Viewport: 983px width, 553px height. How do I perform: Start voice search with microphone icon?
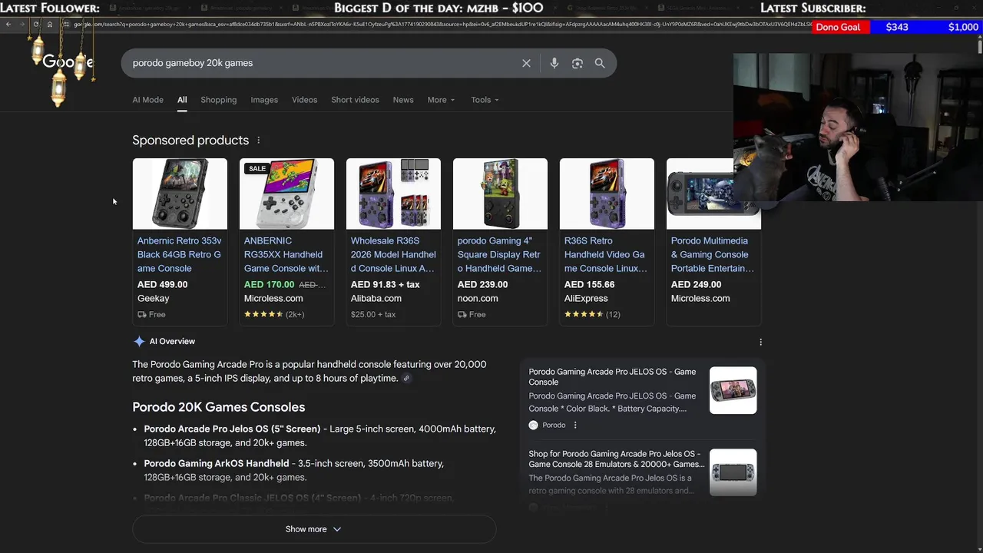pyautogui.click(x=554, y=63)
